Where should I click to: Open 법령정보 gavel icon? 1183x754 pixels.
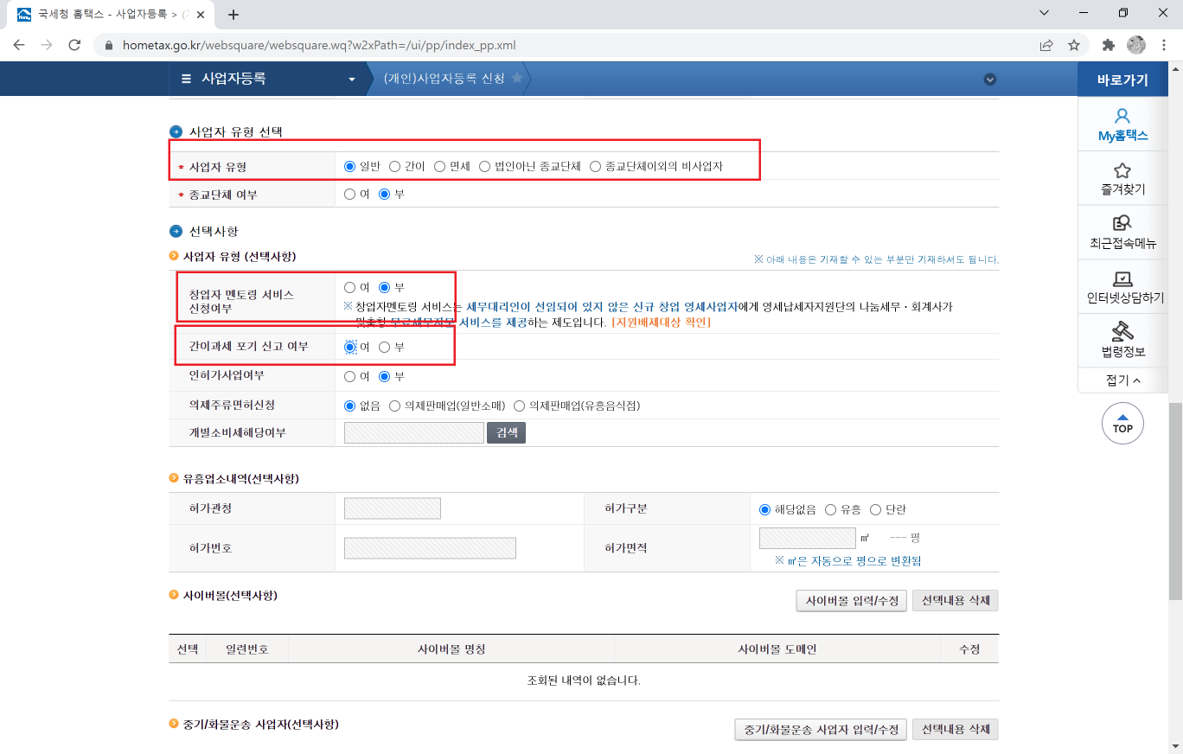pos(1122,331)
